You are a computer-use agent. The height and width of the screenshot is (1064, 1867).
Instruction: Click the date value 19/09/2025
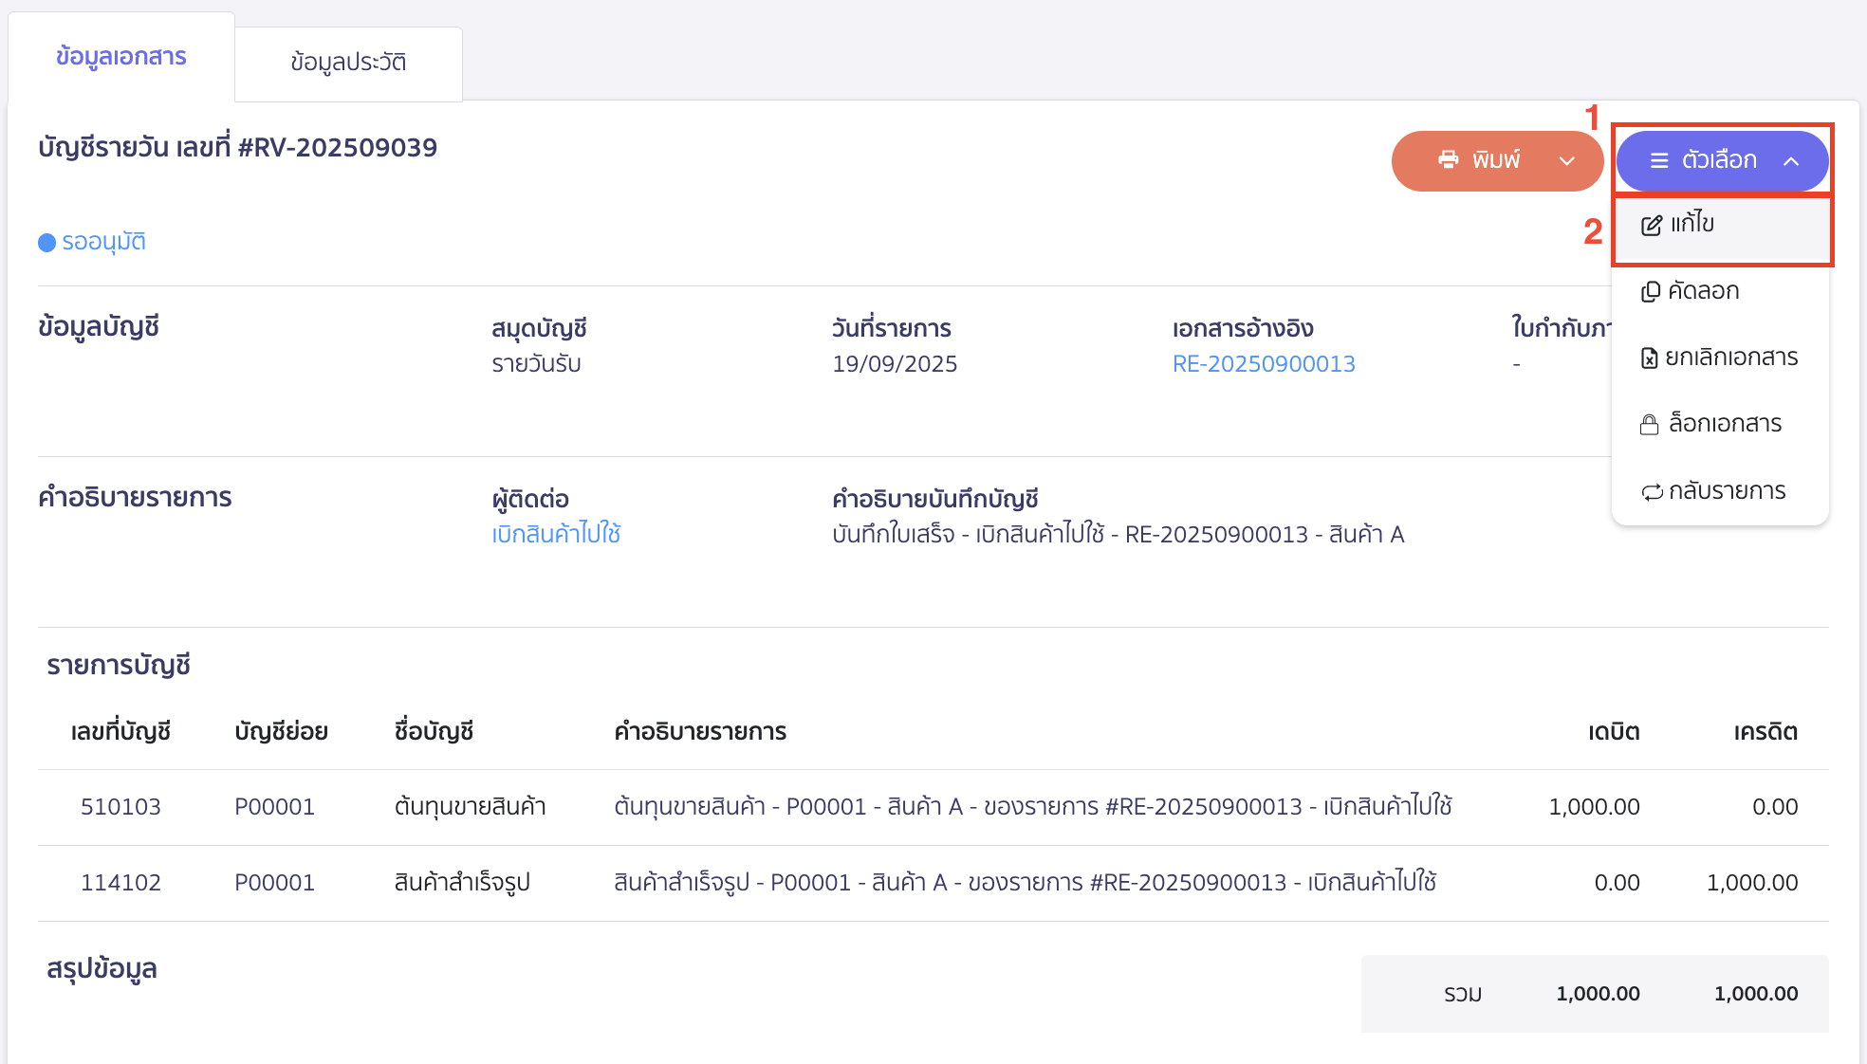(895, 364)
